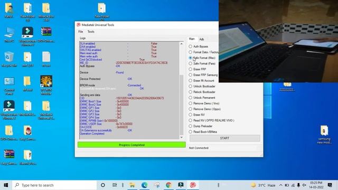Screen dimensions: 338x190
Task: Click the battery tray icon
Action: tap(287, 185)
